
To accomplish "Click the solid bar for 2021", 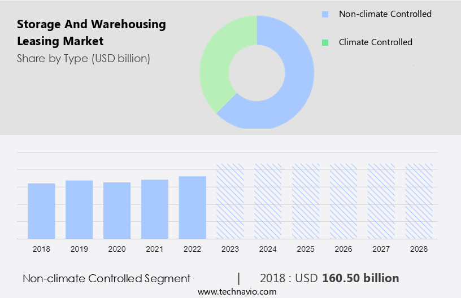I will [155, 209].
